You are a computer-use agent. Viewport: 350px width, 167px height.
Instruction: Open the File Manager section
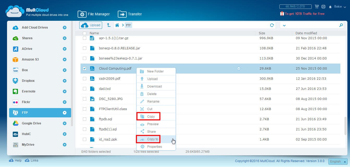[x=94, y=14]
